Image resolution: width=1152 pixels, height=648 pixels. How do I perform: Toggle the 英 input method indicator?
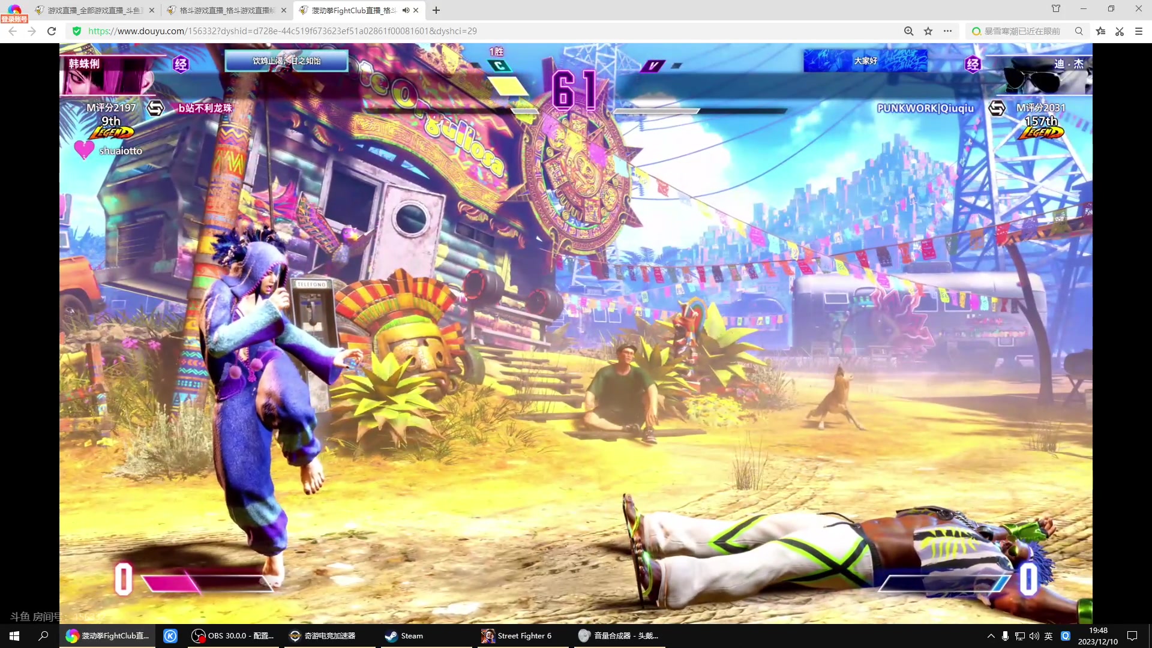click(1048, 636)
